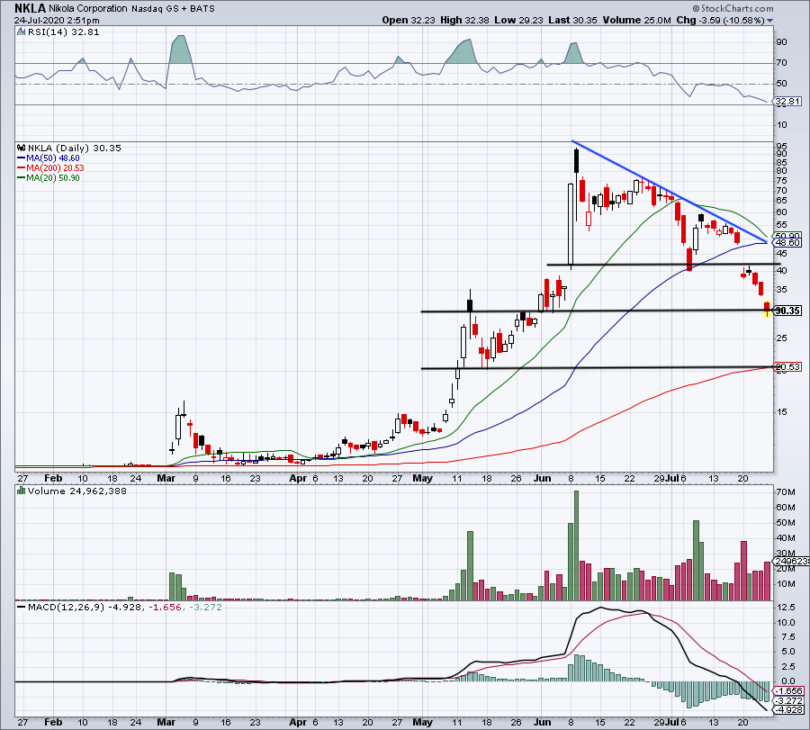Click the RSI(14) 32.81 legend label
810x730 pixels.
63,32
